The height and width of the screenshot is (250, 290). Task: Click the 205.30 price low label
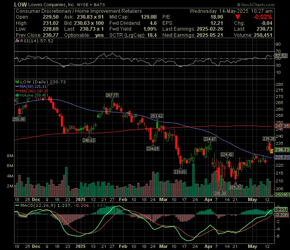tap(220, 193)
